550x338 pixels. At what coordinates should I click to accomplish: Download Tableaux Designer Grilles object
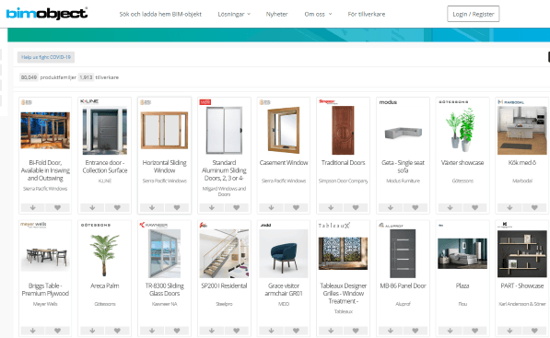331,331
